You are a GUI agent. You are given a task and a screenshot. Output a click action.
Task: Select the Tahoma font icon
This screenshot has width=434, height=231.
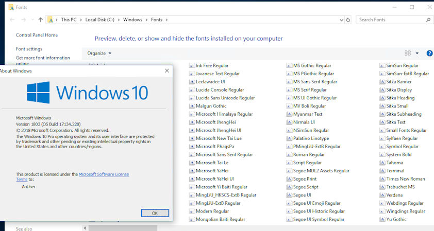coord(382,163)
